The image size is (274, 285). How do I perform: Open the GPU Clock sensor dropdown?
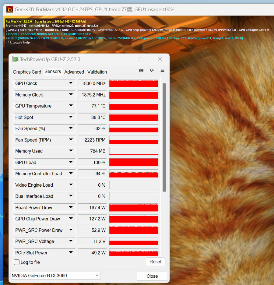[71, 83]
